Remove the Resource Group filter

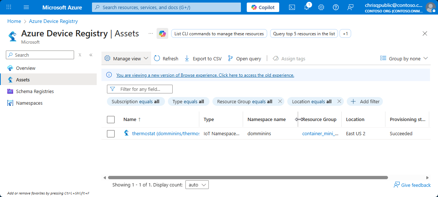pos(280,101)
